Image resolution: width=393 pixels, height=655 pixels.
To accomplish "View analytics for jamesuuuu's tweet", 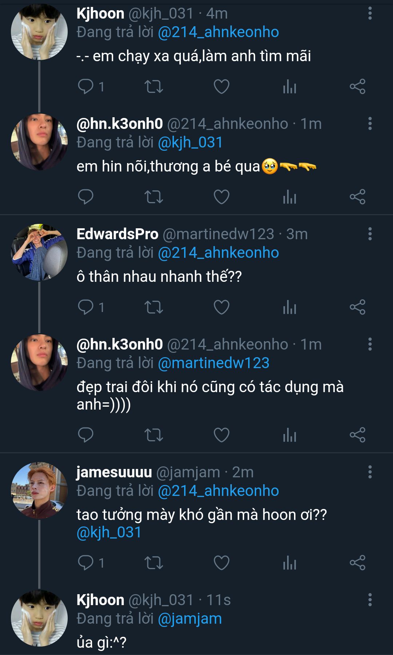I will click(x=290, y=563).
